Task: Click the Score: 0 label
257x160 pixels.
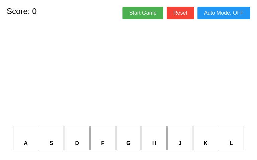Action: [22, 11]
